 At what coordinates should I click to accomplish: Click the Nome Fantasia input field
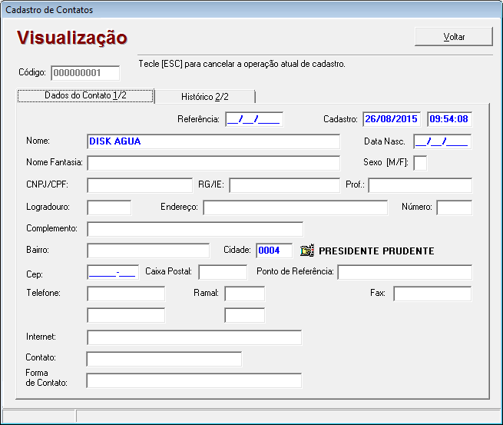tap(213, 163)
